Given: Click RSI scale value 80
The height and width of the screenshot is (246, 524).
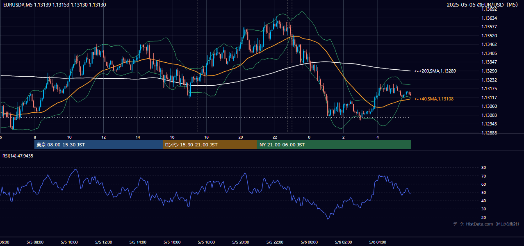Looking at the screenshot, I should tap(484, 168).
